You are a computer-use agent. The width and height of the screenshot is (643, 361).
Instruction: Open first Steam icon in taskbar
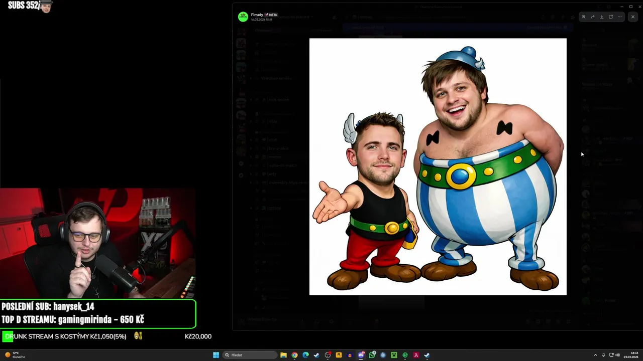[x=316, y=355]
